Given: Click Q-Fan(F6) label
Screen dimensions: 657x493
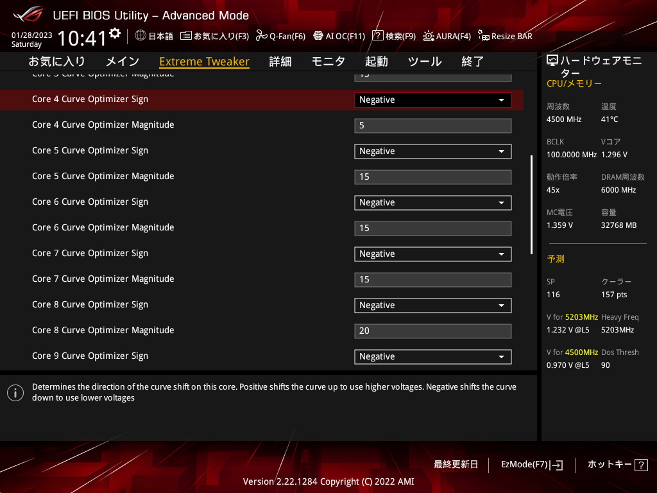Looking at the screenshot, I should 287,36.
